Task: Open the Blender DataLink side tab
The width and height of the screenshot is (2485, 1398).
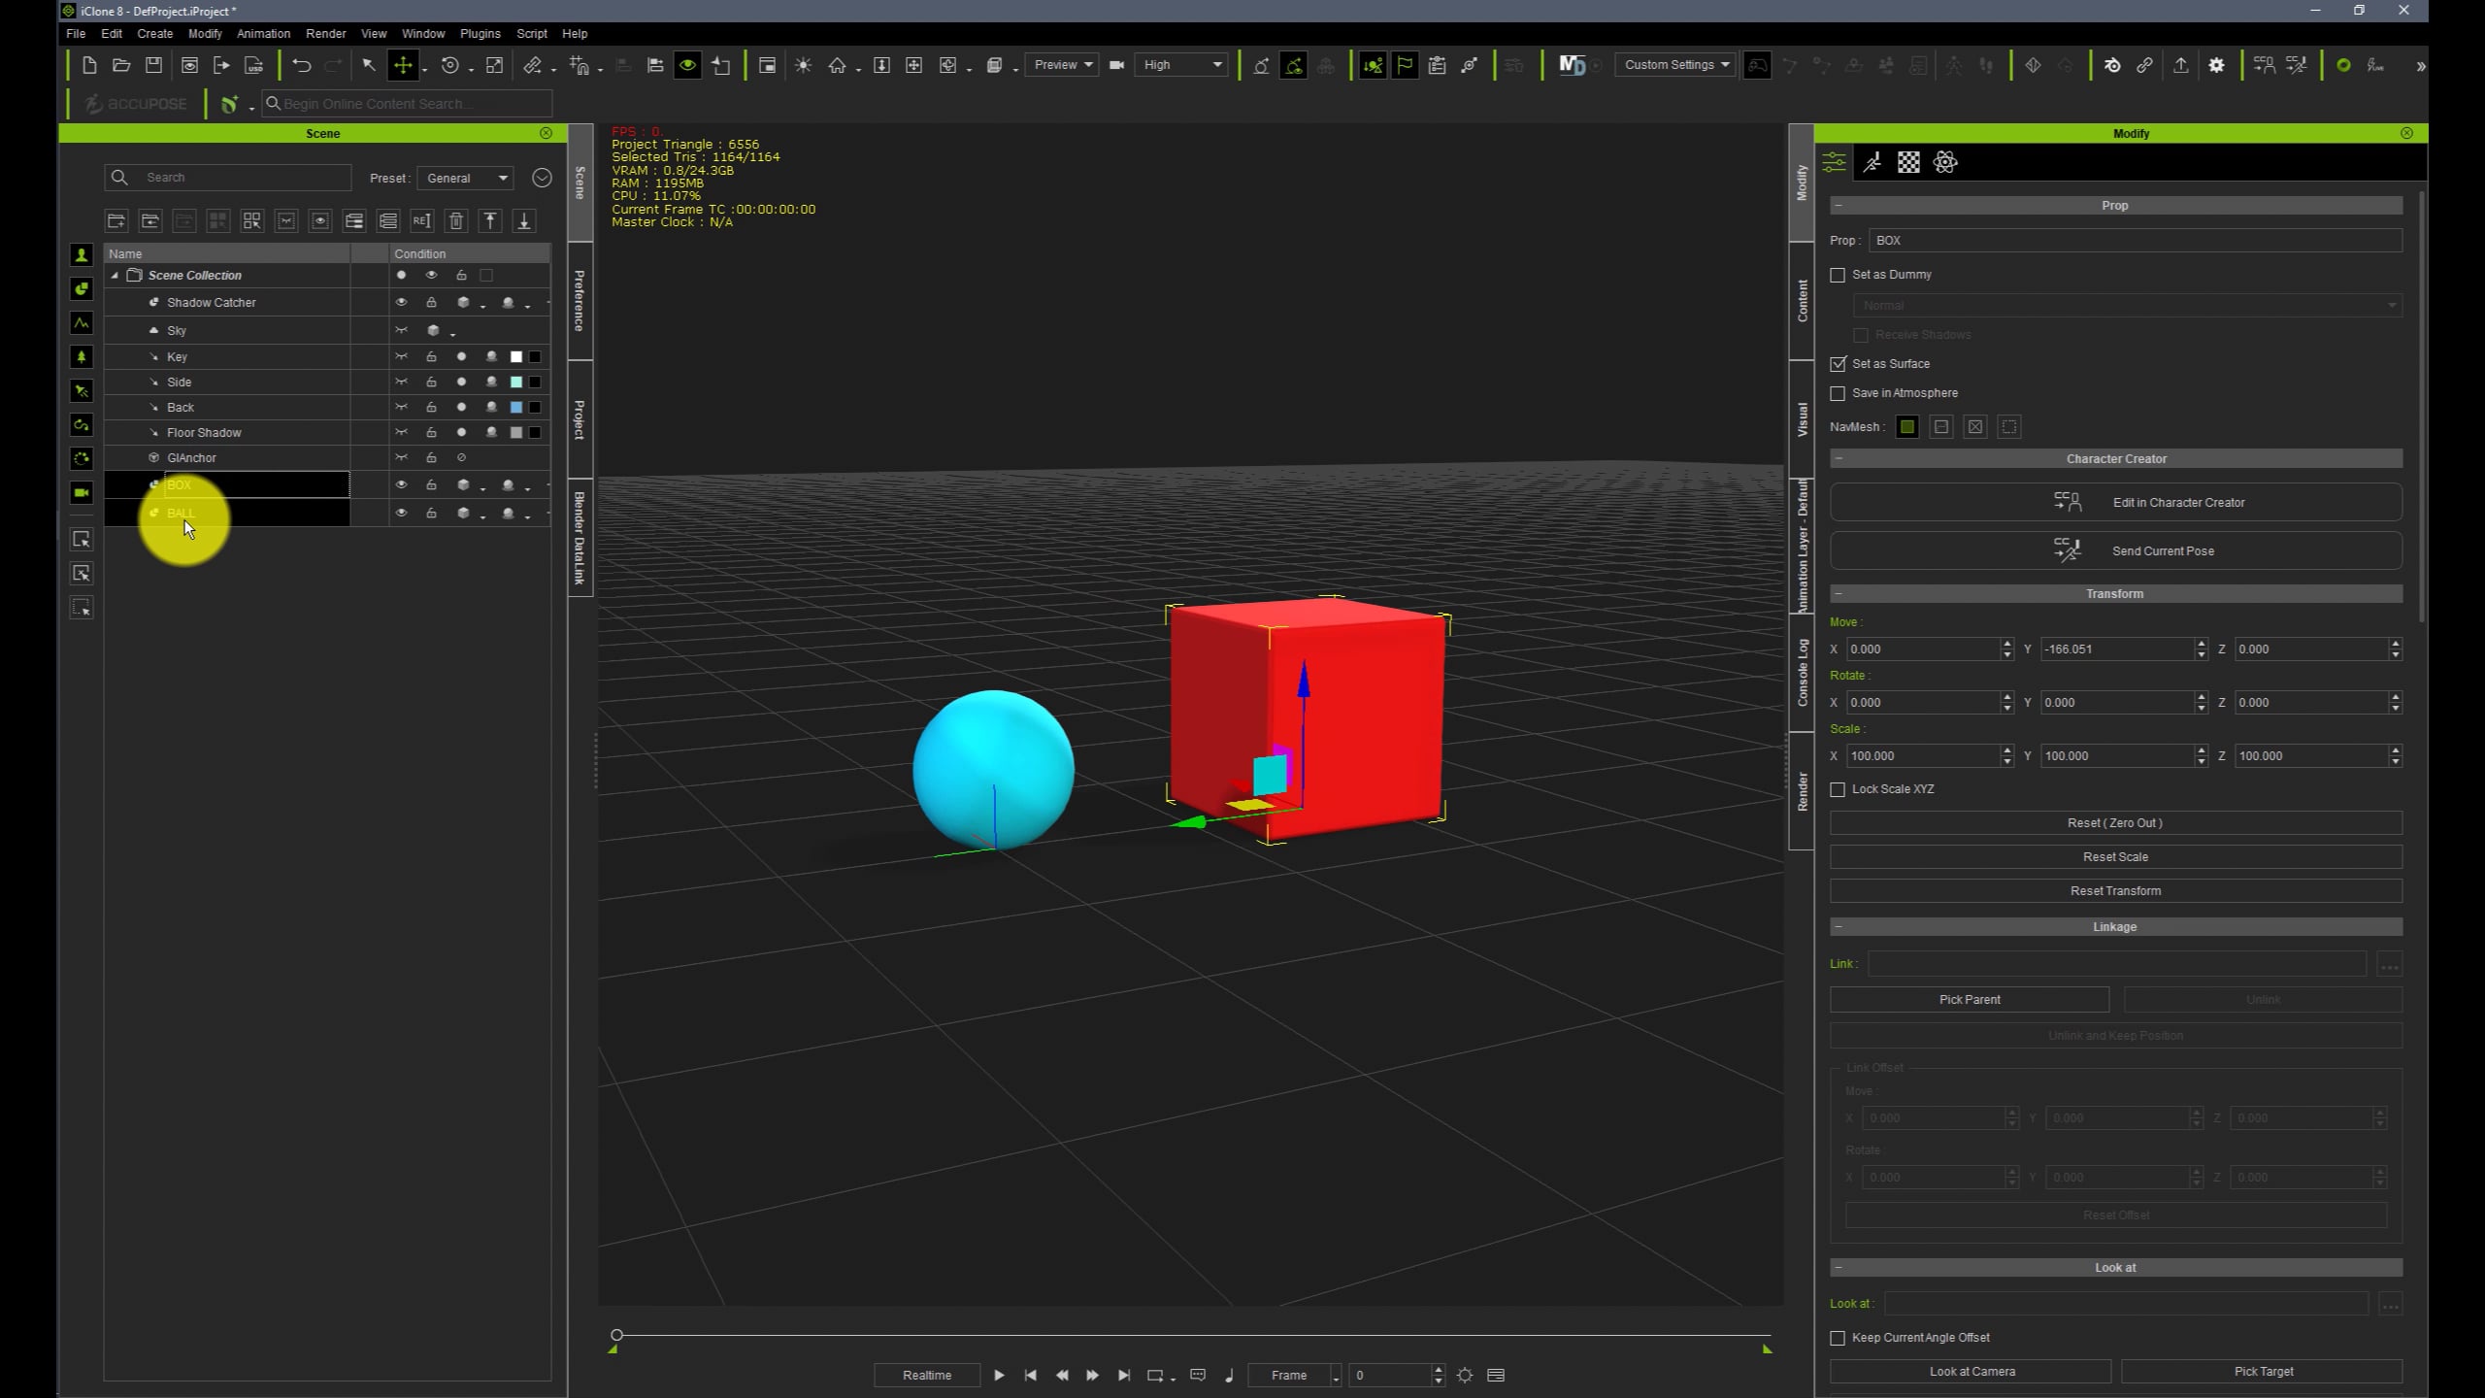Action: [x=580, y=537]
